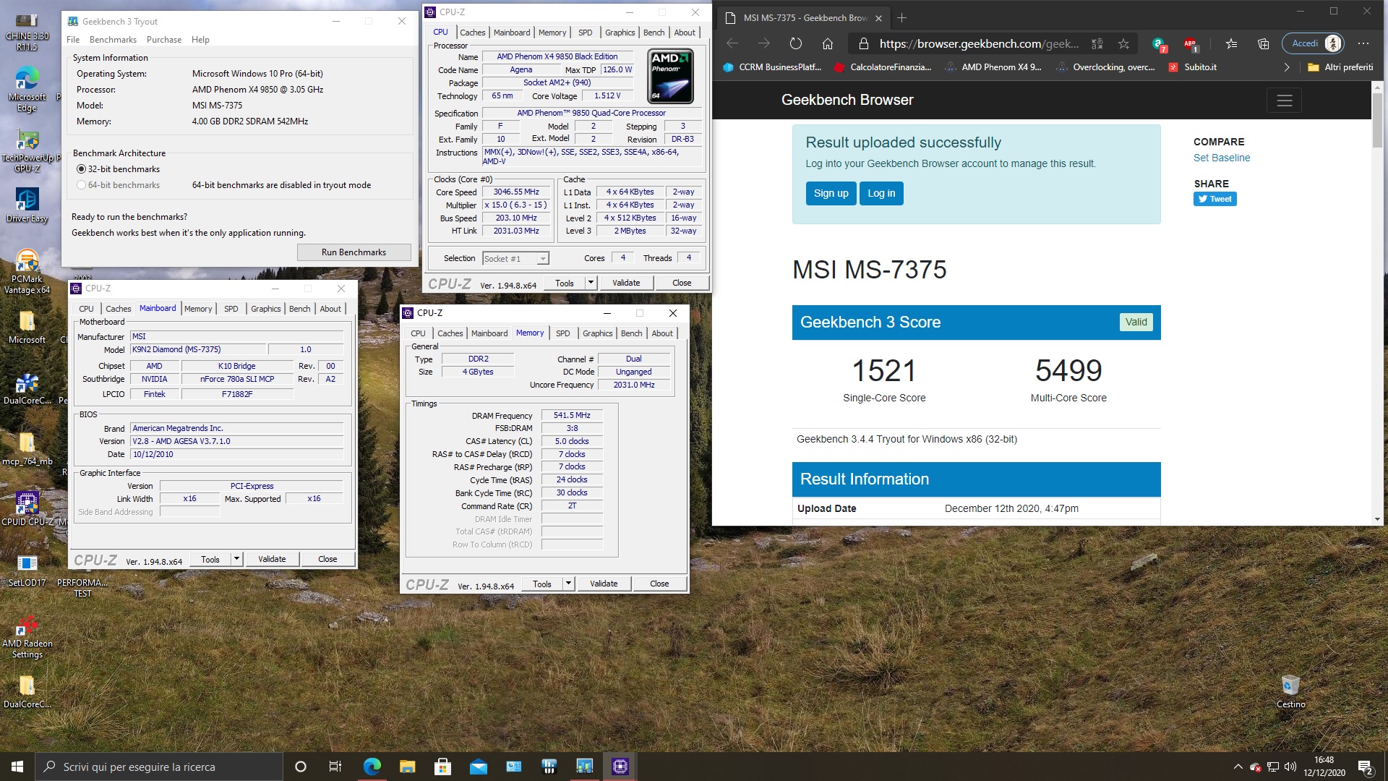
Task: Go to Edge browser home page
Action: [x=828, y=44]
